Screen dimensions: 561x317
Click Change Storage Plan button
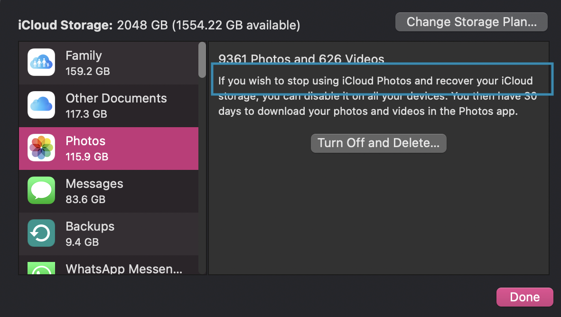(x=471, y=21)
